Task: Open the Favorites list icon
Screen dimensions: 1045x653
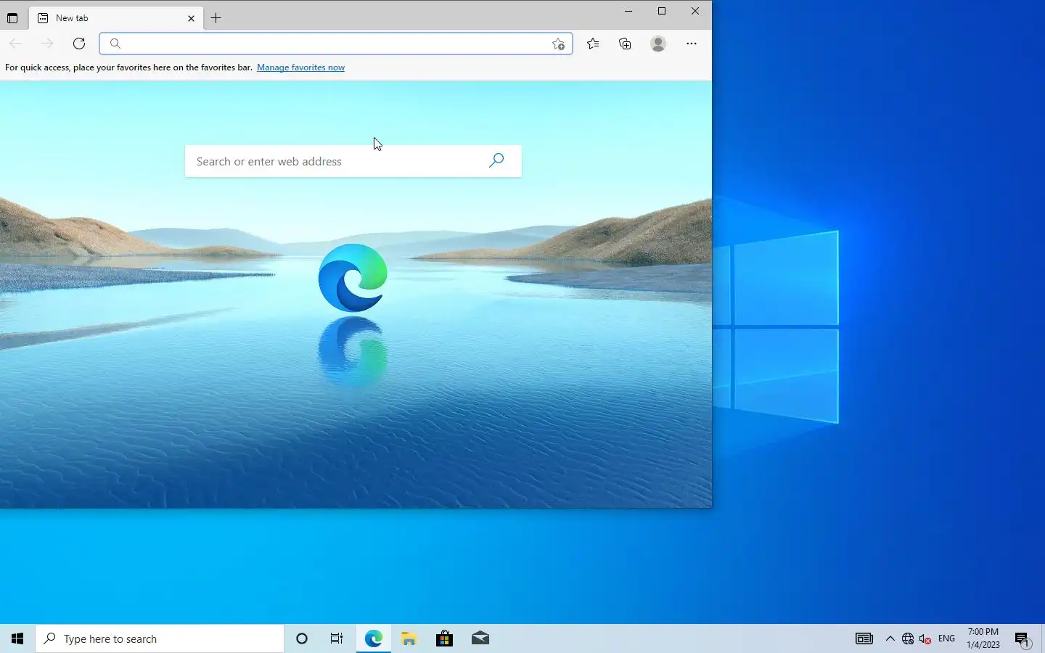Action: [x=593, y=44]
